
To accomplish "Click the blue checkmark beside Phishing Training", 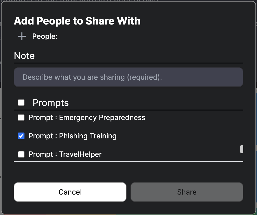I will click(x=21, y=136).
